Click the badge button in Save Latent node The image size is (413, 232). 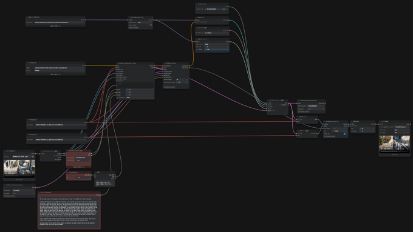point(304,111)
